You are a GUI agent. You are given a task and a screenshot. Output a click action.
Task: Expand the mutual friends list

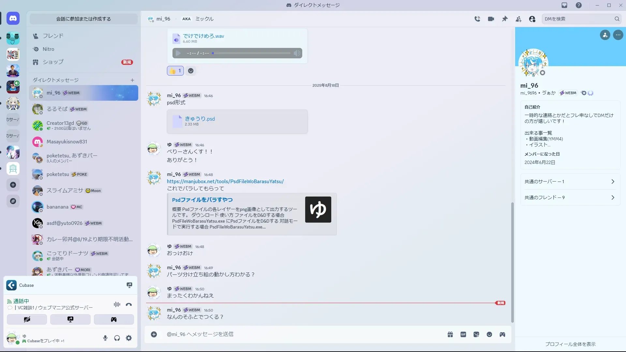click(x=570, y=198)
